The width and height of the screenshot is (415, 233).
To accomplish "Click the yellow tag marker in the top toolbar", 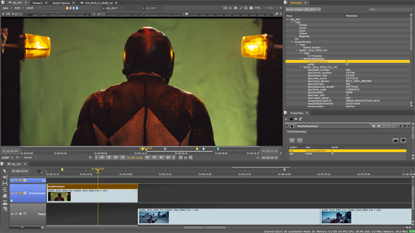I will tap(67, 8).
